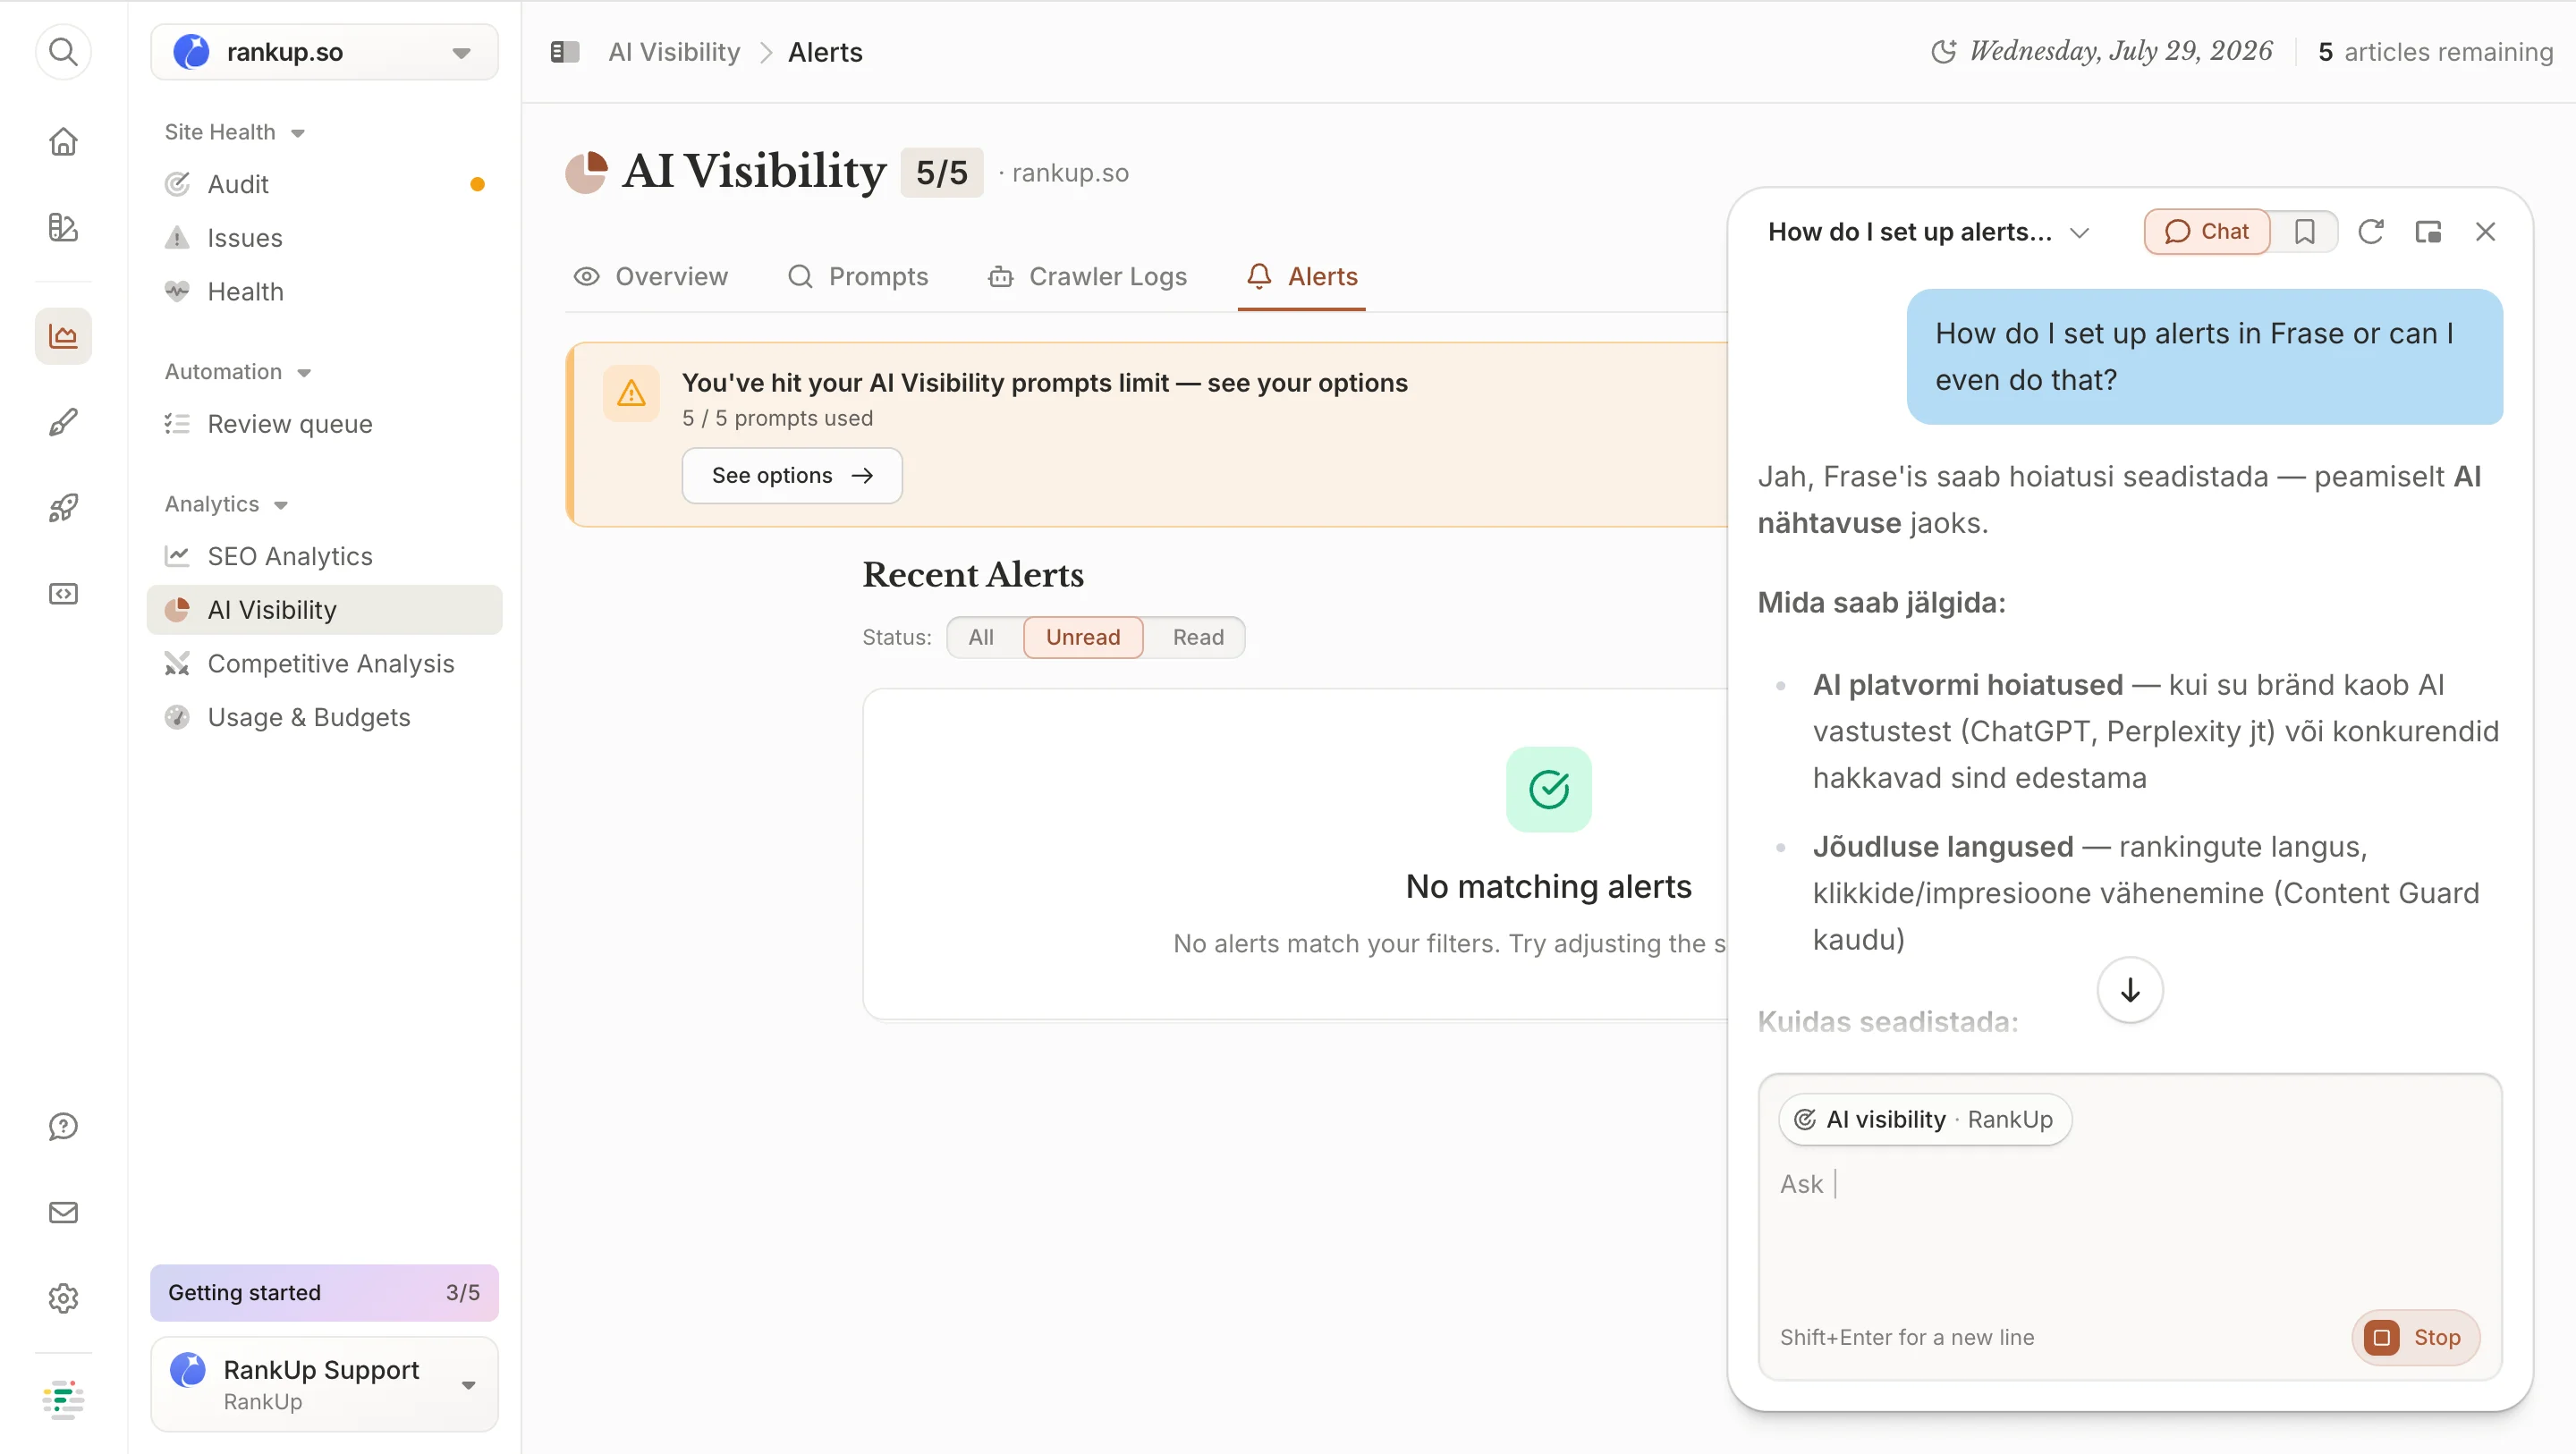The width and height of the screenshot is (2576, 1454).
Task: Toggle the sidebar panel icon beside the breadcrumb
Action: coord(565,52)
